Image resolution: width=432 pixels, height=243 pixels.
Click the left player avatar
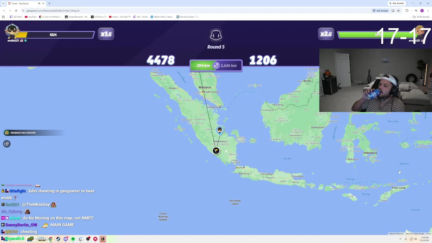click(x=12, y=32)
